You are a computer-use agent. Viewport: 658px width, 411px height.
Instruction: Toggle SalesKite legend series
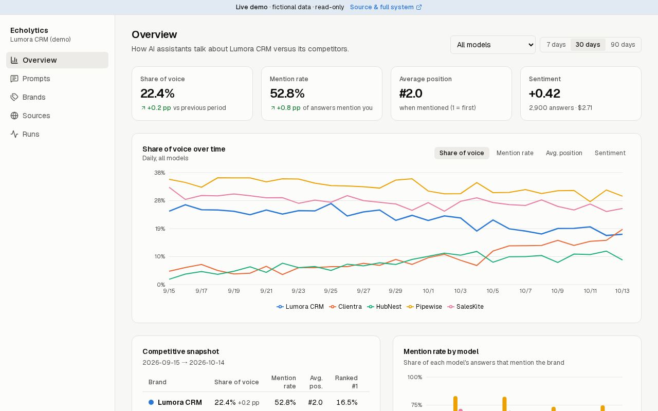[x=466, y=307]
